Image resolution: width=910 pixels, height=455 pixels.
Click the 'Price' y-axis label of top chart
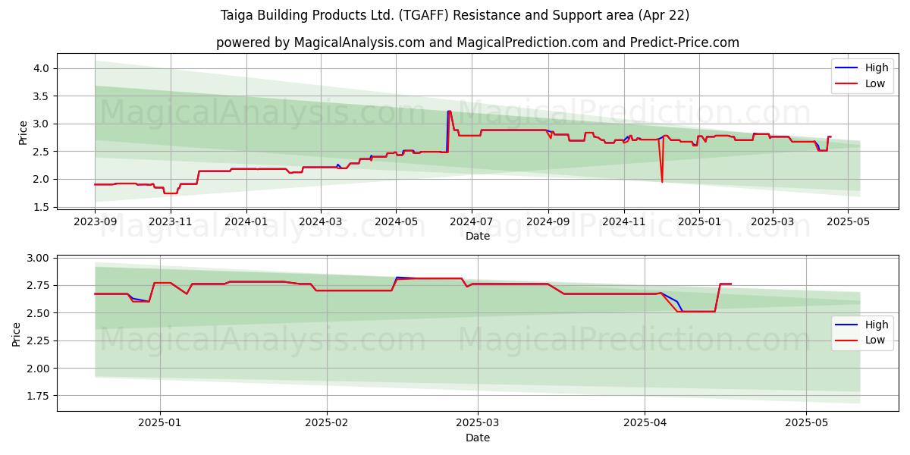coord(23,133)
